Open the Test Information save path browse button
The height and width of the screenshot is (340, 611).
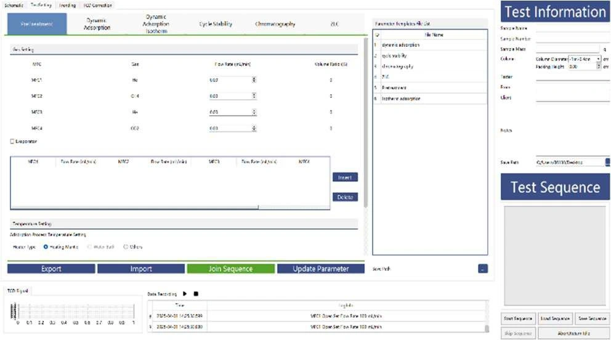pyautogui.click(x=607, y=163)
